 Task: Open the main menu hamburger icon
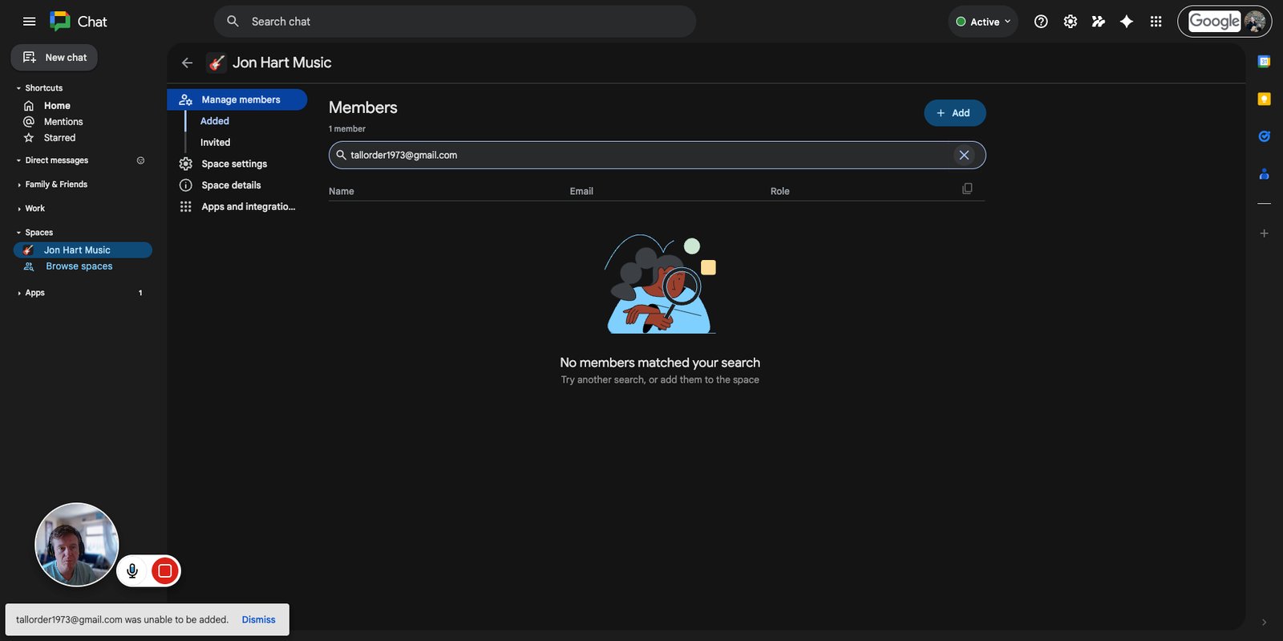point(30,22)
